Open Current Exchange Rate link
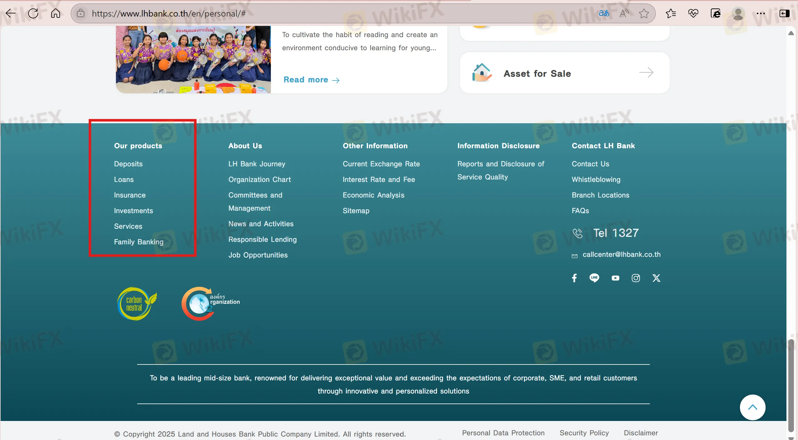Image resolution: width=798 pixels, height=440 pixels. pyautogui.click(x=381, y=164)
